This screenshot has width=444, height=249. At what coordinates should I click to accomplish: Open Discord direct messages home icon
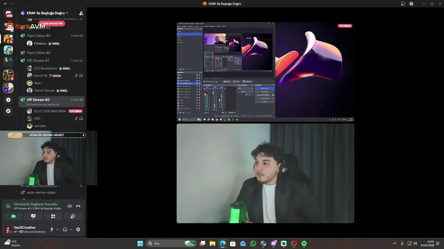point(8,13)
